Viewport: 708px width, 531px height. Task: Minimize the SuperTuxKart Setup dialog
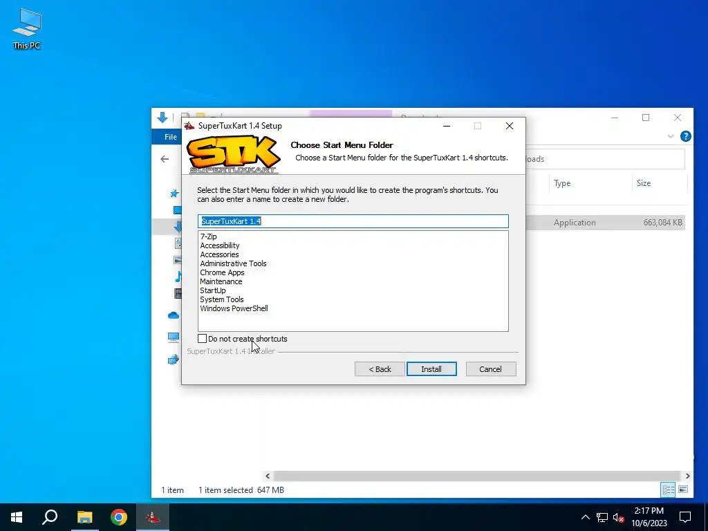coord(447,126)
